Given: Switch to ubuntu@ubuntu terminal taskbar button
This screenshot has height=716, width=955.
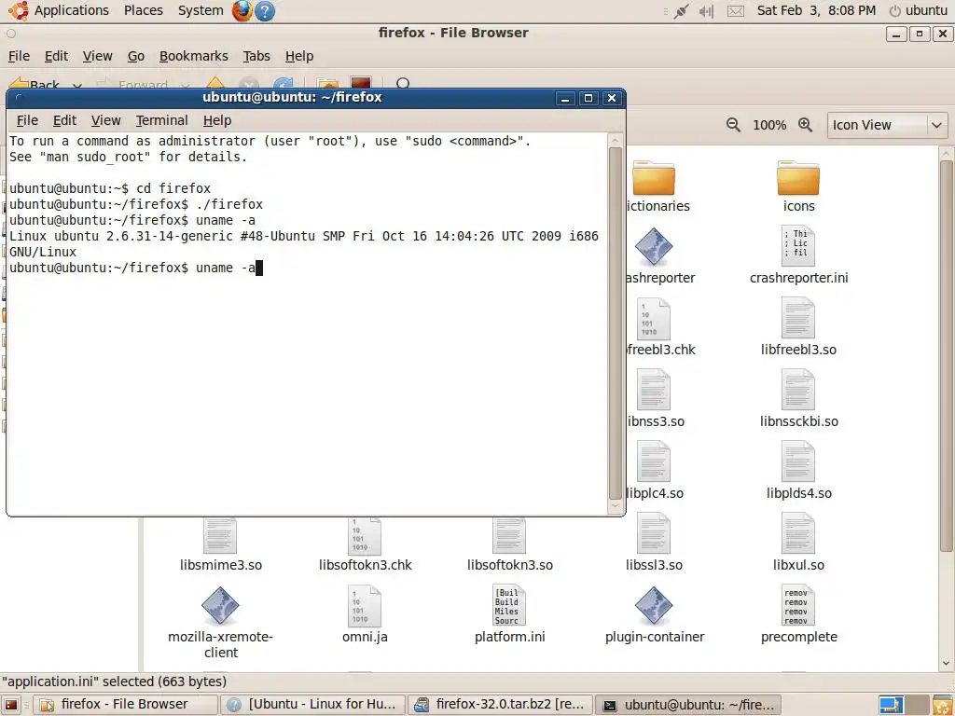Looking at the screenshot, I should (688, 705).
